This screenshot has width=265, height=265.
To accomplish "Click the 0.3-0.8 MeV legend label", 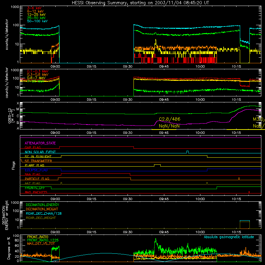I will [x=38, y=75].
